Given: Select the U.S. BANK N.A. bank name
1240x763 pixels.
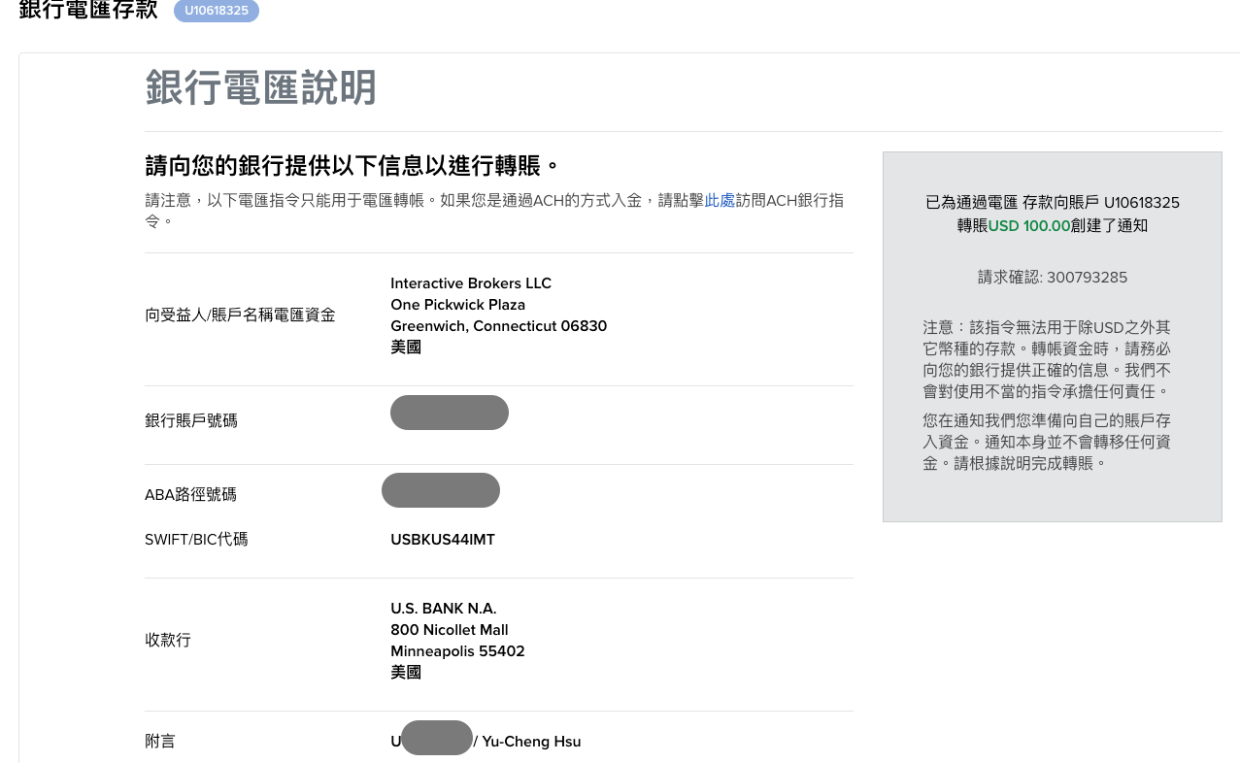Looking at the screenshot, I should [x=444, y=609].
